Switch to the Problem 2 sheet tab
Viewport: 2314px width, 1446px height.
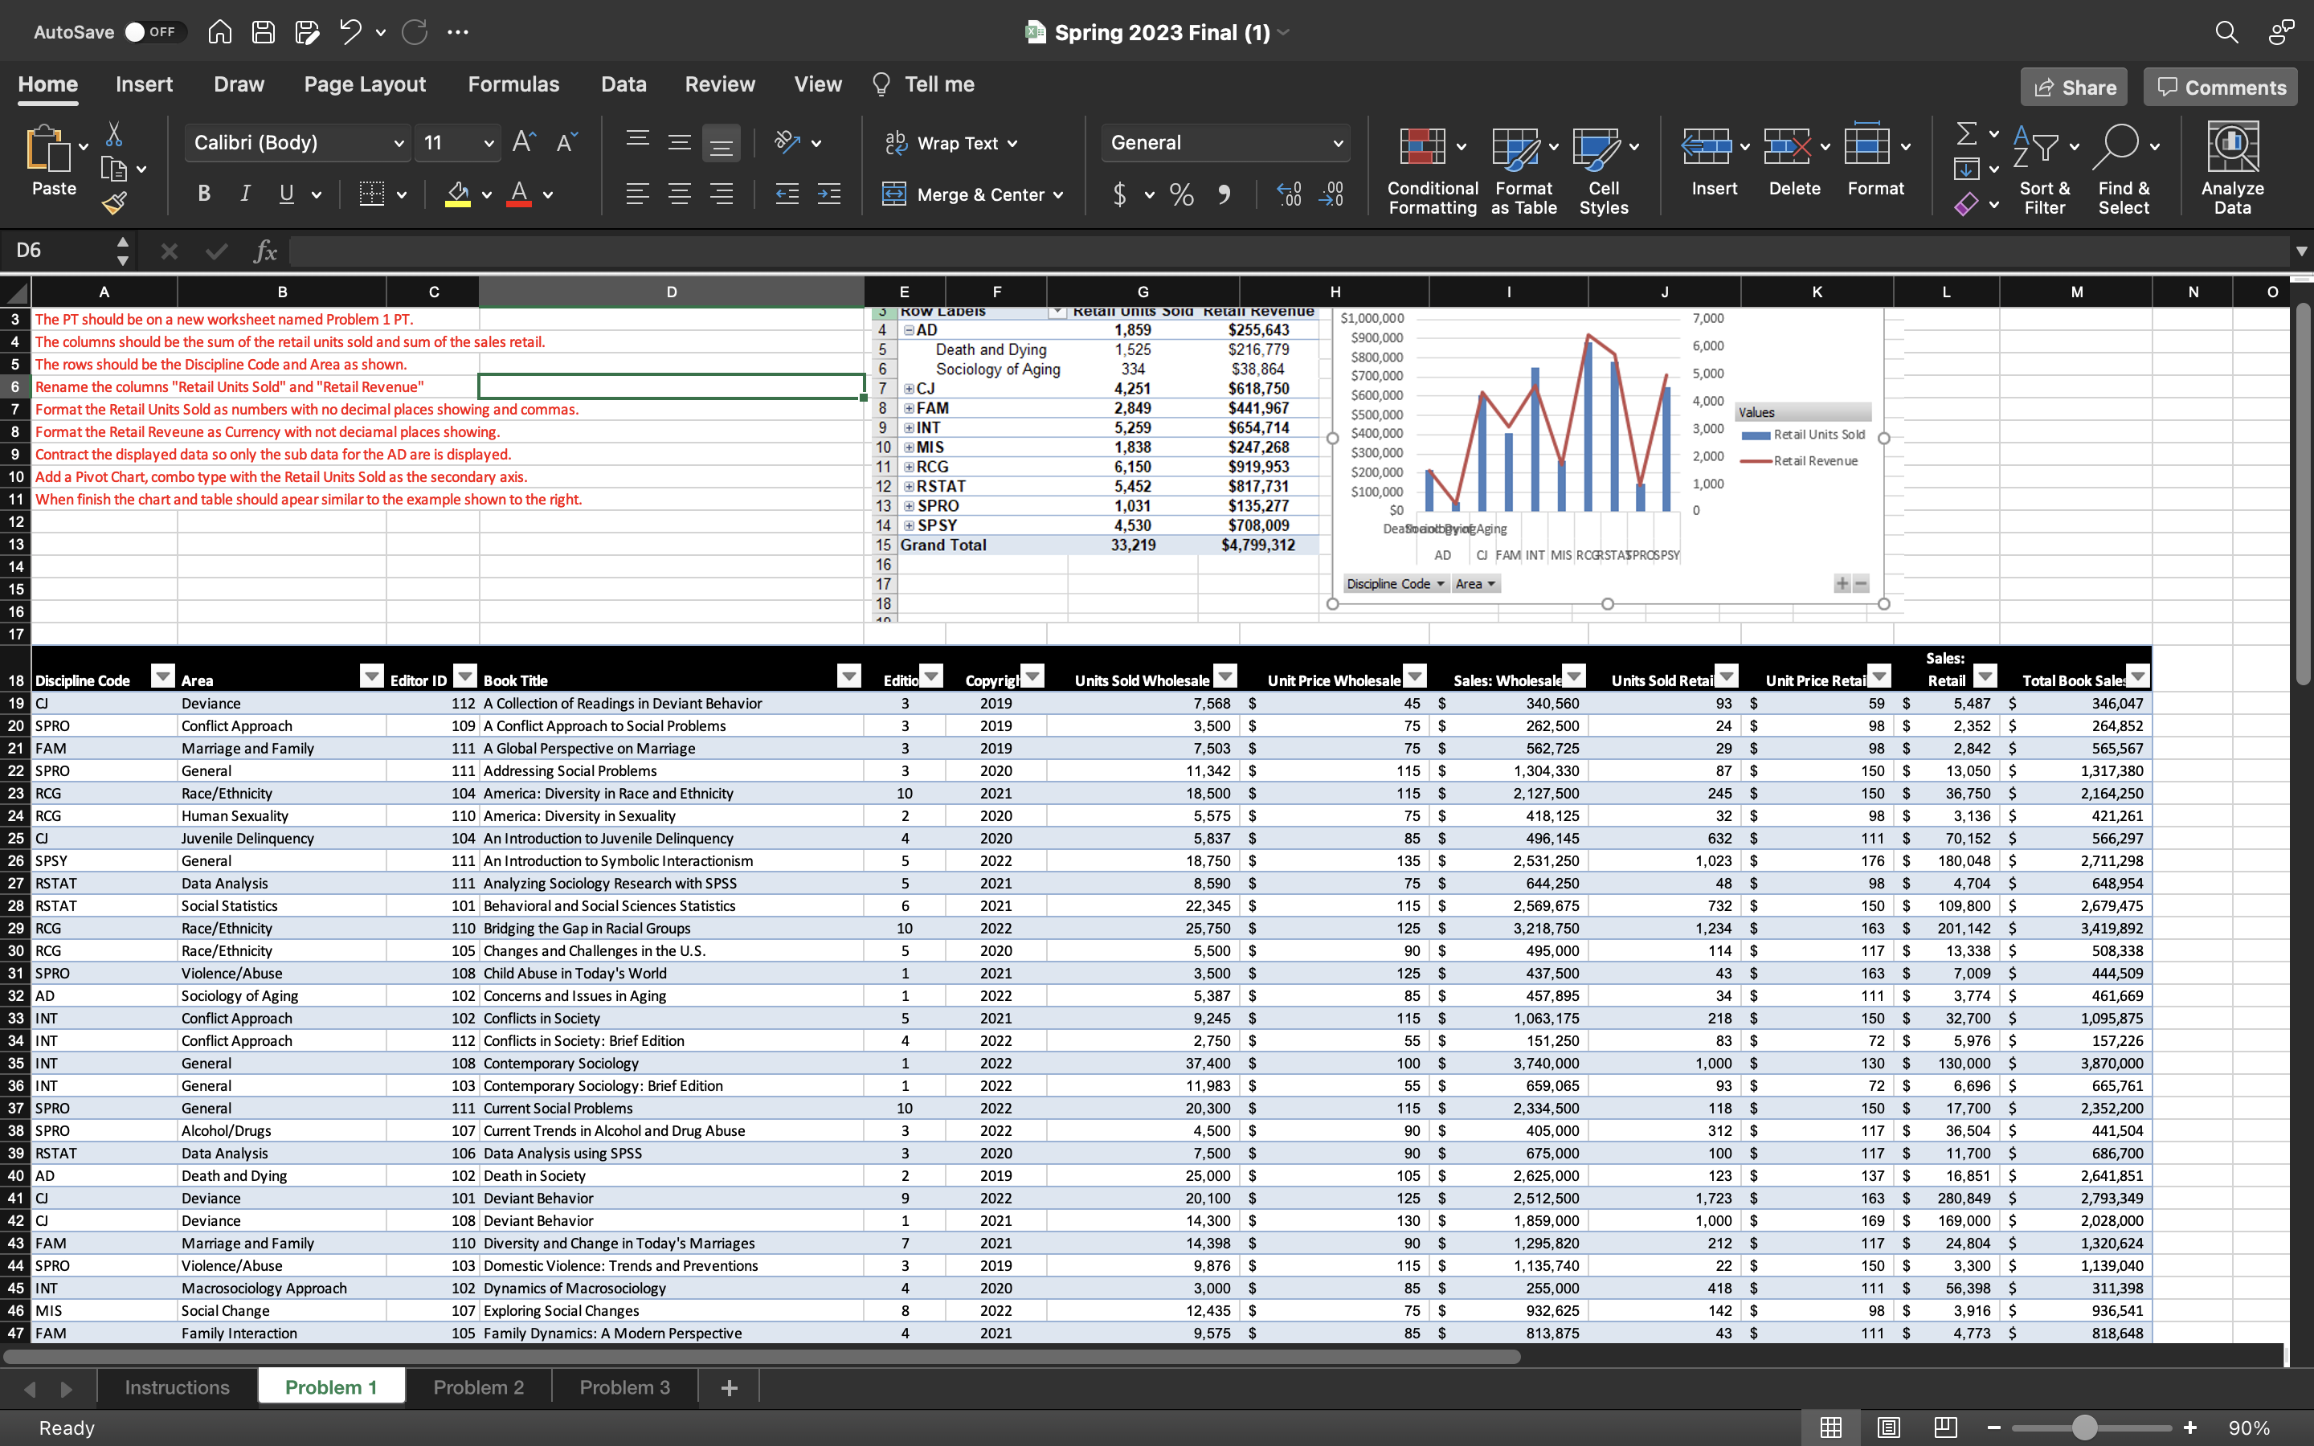click(x=478, y=1387)
